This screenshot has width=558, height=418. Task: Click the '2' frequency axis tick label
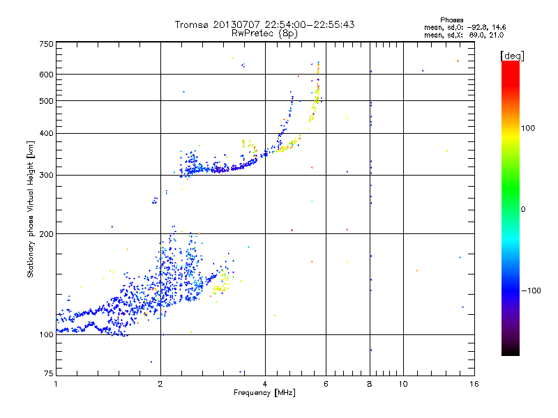(x=160, y=384)
